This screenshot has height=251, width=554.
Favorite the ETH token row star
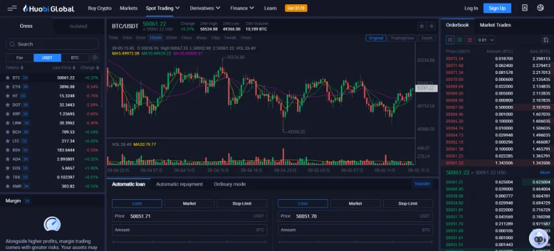(8, 86)
